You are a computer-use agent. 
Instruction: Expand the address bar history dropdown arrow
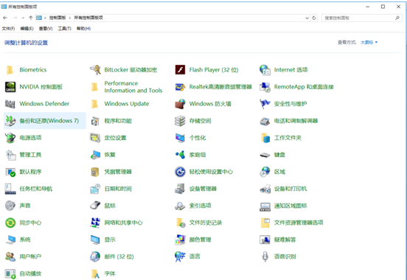[x=307, y=18]
